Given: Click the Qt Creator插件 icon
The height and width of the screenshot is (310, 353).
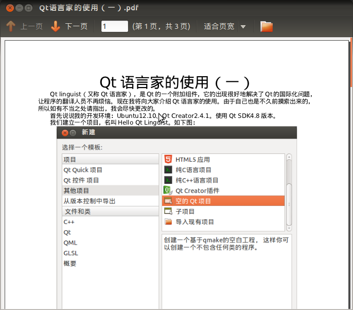Looking at the screenshot, I should (168, 191).
